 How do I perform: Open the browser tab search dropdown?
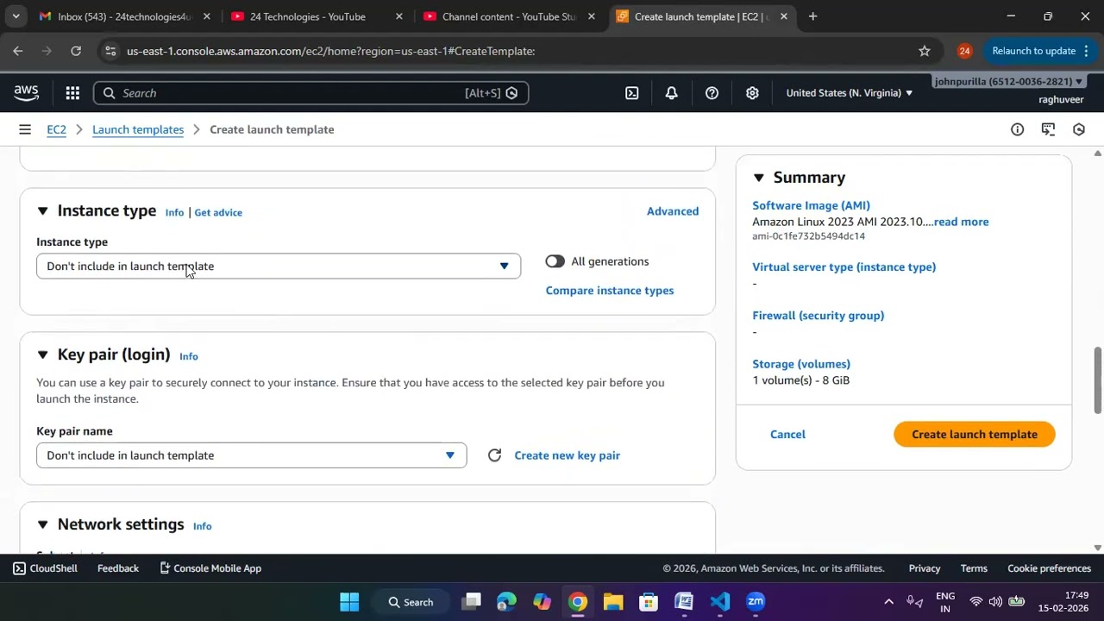(16, 16)
